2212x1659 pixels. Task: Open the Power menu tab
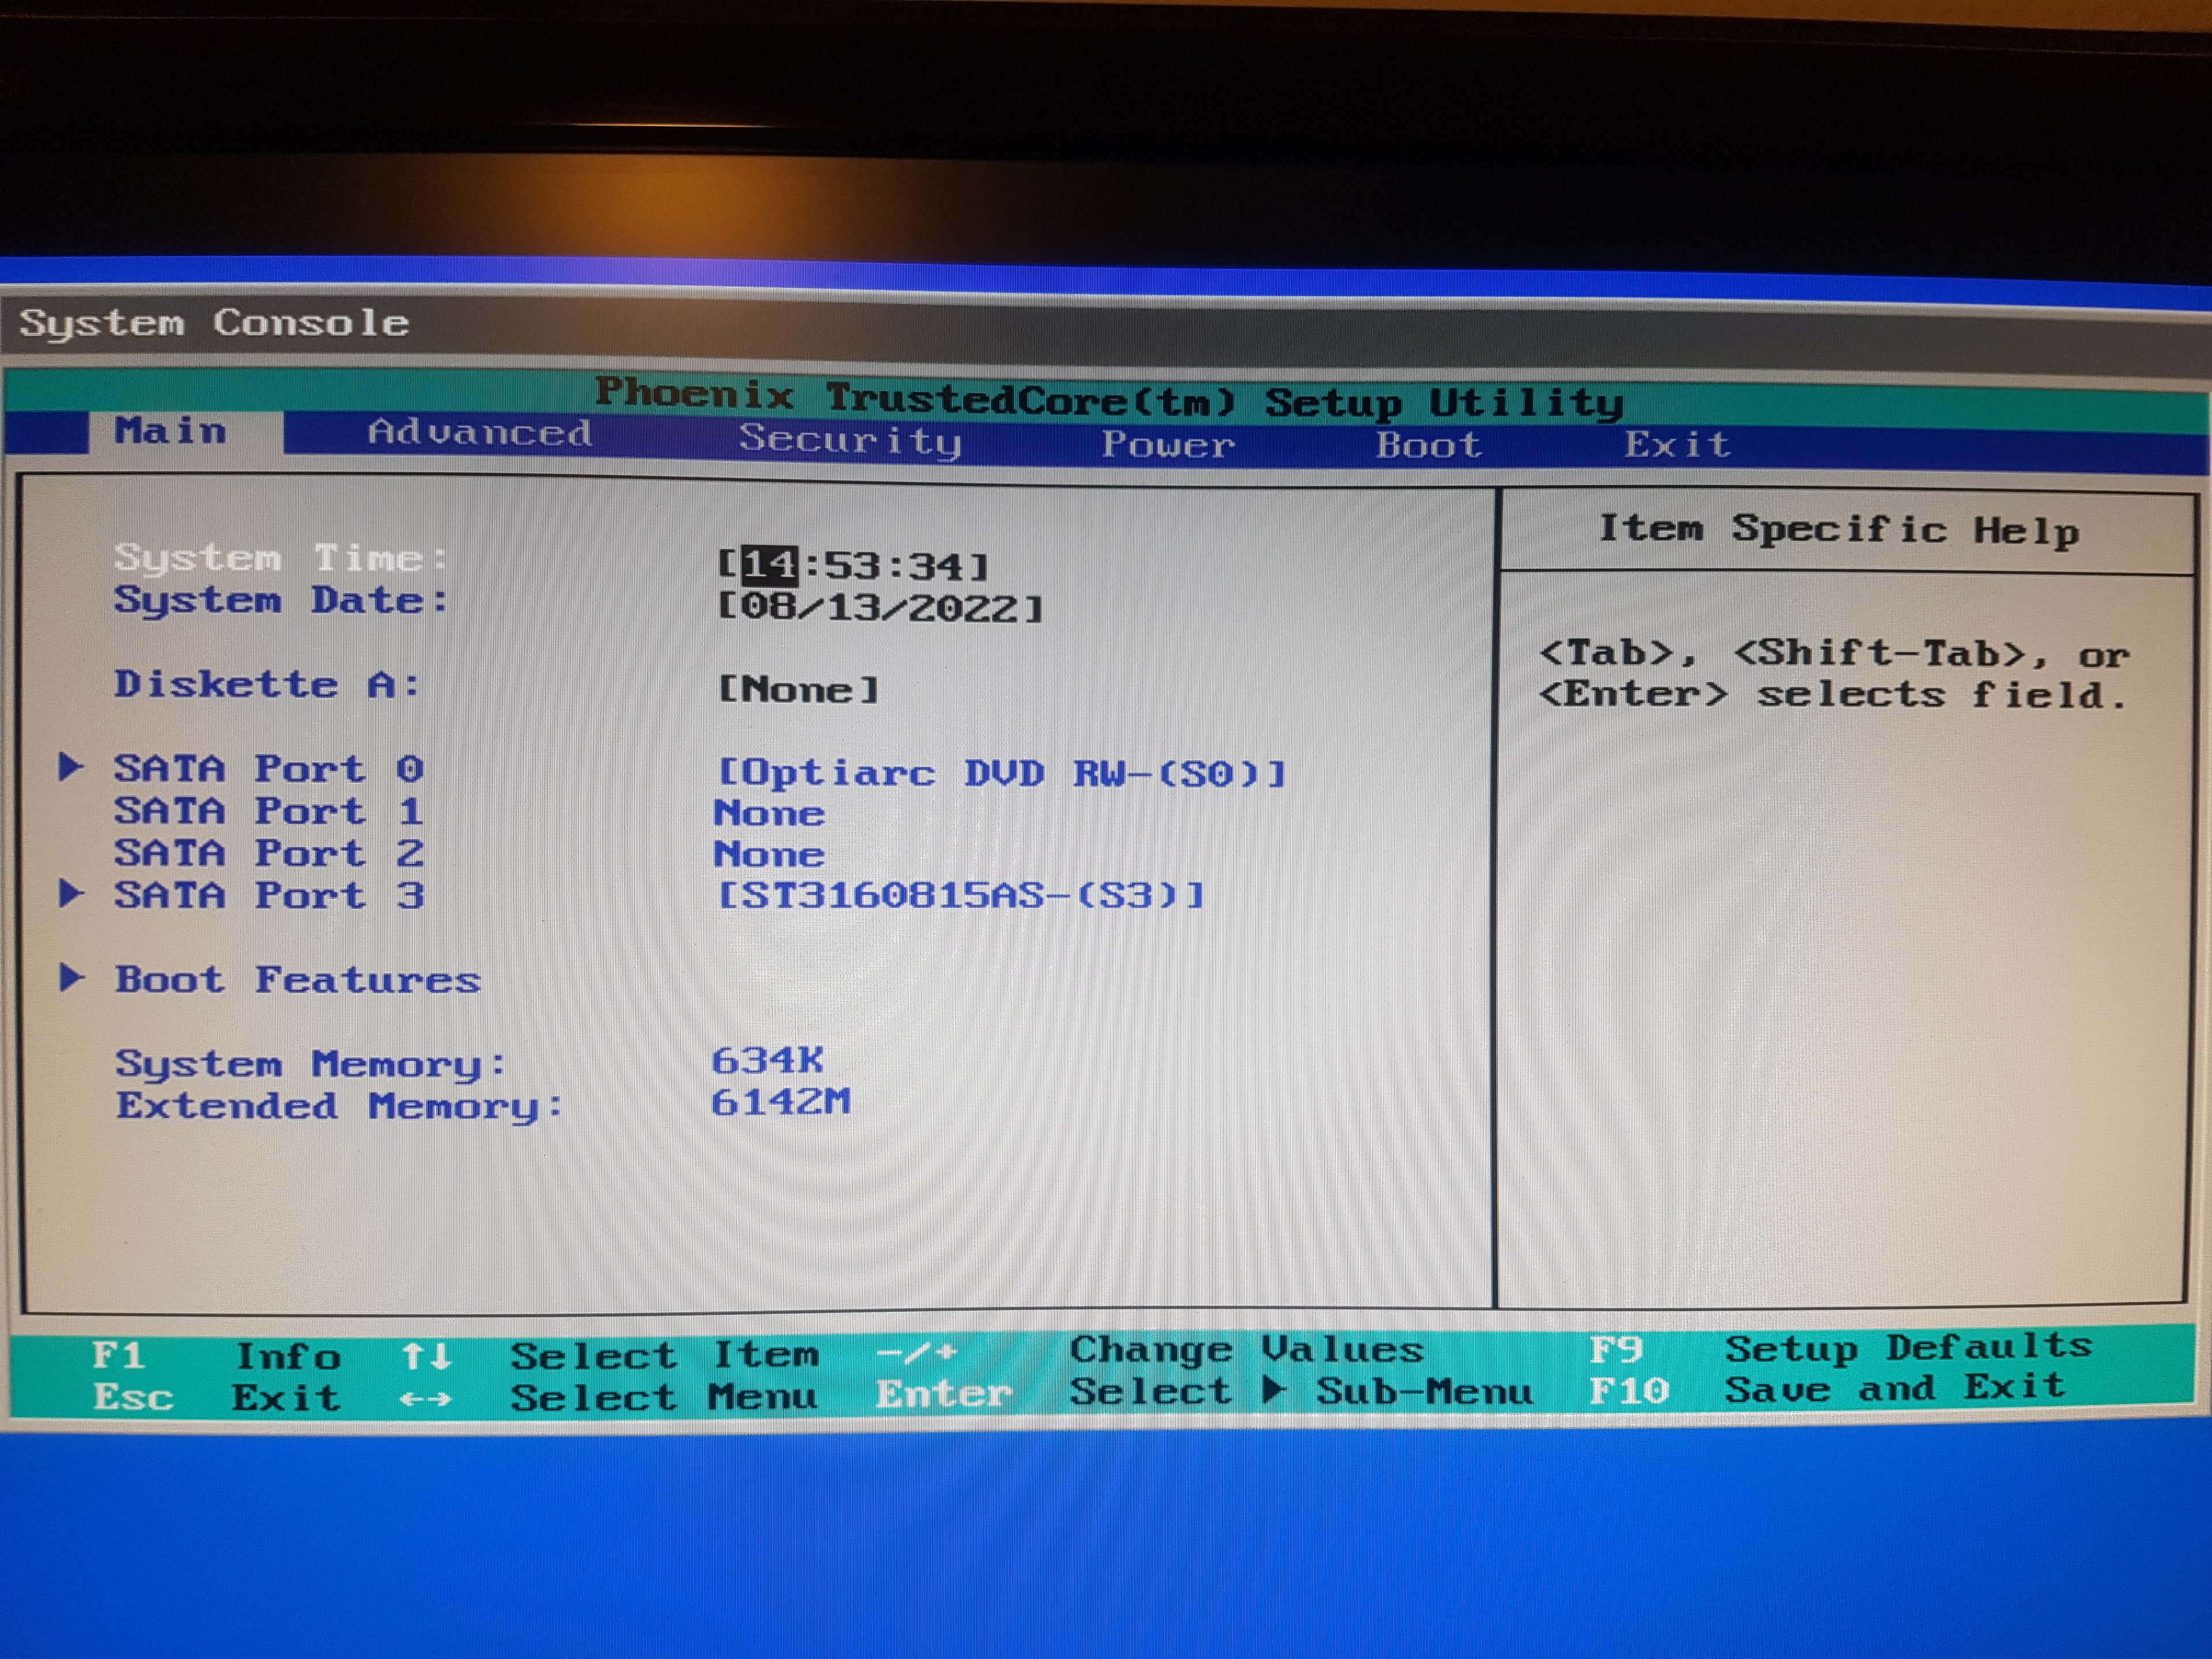click(x=1168, y=444)
